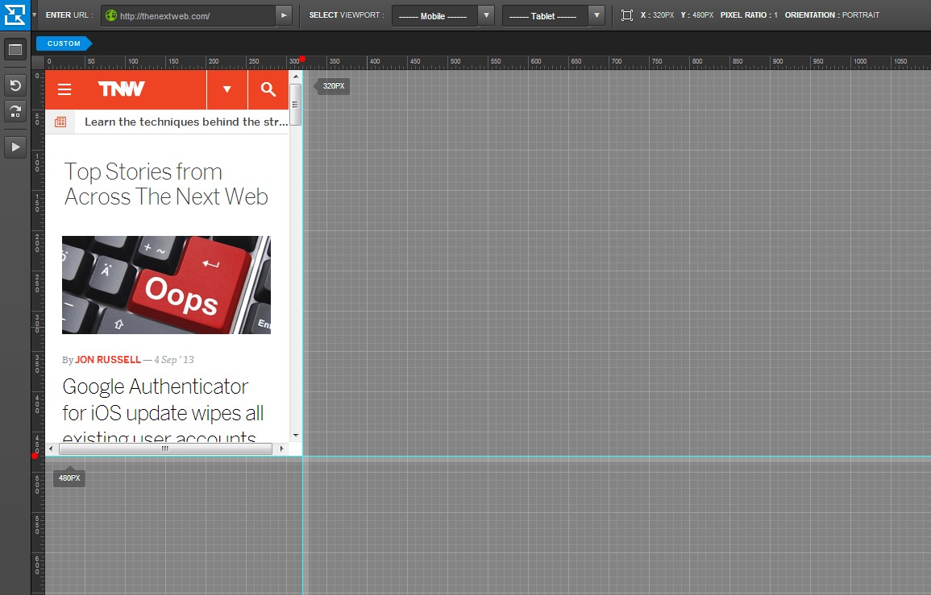Click the refresh icon in left sidebar
Viewport: 931px width, 595px height.
[15, 85]
